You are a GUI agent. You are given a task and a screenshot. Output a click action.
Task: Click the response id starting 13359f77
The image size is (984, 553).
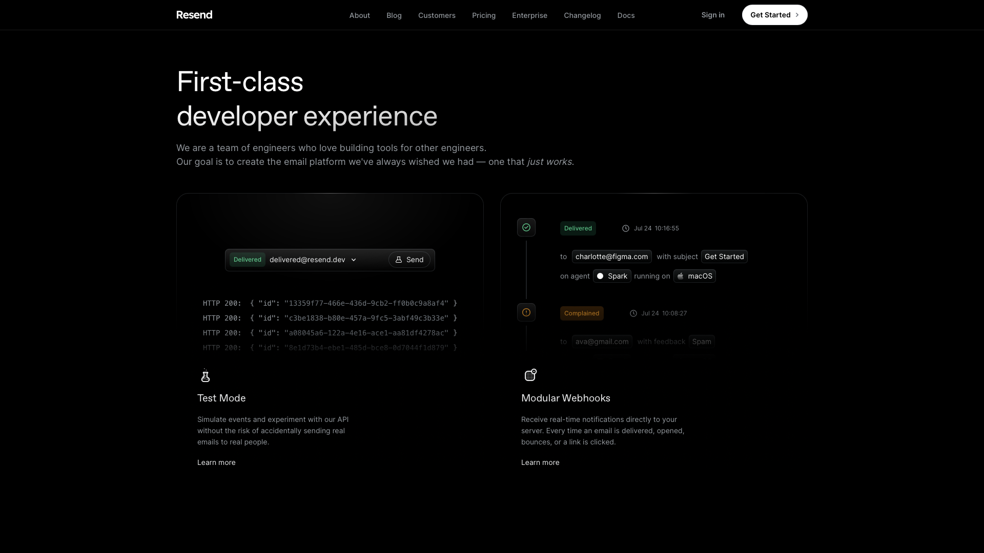pos(366,303)
